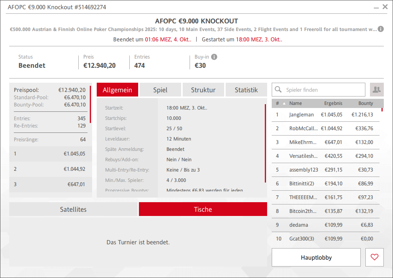Sort player list by Ergebnis column
The width and height of the screenshot is (393, 278).
coord(333,103)
